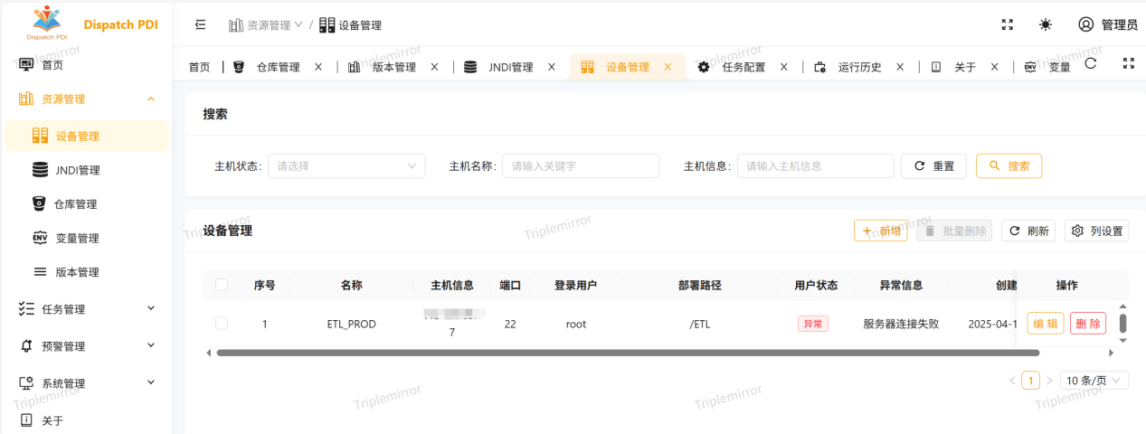1146x434 pixels.
Task: Open the 主机状态 dropdown selector
Action: 346,166
